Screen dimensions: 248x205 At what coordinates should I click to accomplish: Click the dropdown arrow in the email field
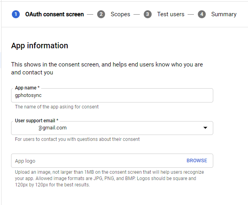click(205, 128)
